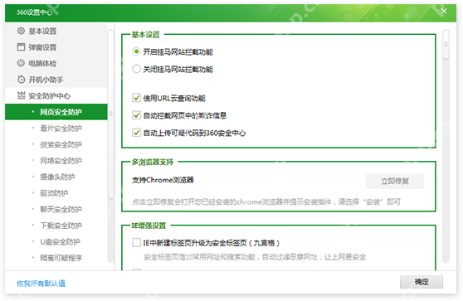Click 确定 button
The height and width of the screenshot is (301, 463).
[x=422, y=282]
